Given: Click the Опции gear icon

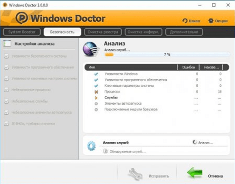Looking at the screenshot, I should 211,21.
